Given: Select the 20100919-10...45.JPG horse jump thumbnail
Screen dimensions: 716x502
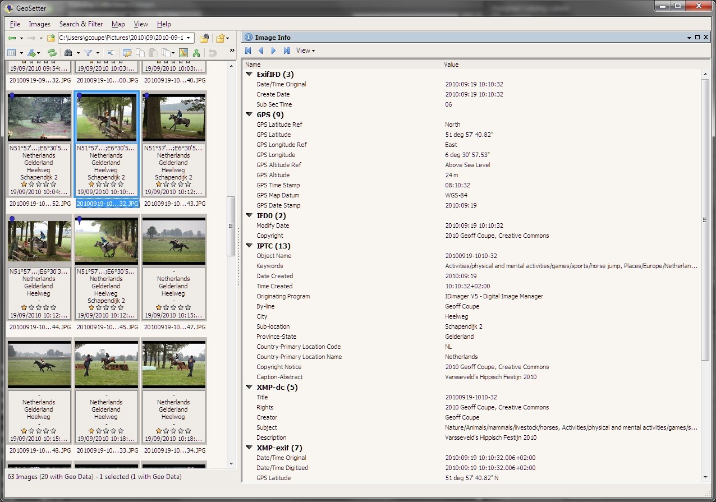Looking at the screenshot, I should (106, 240).
